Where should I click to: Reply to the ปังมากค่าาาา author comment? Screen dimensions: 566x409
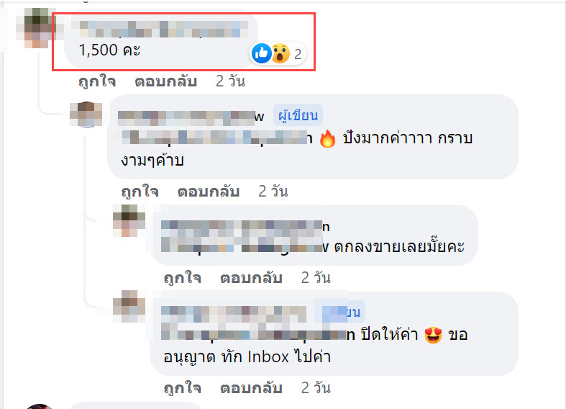209,192
